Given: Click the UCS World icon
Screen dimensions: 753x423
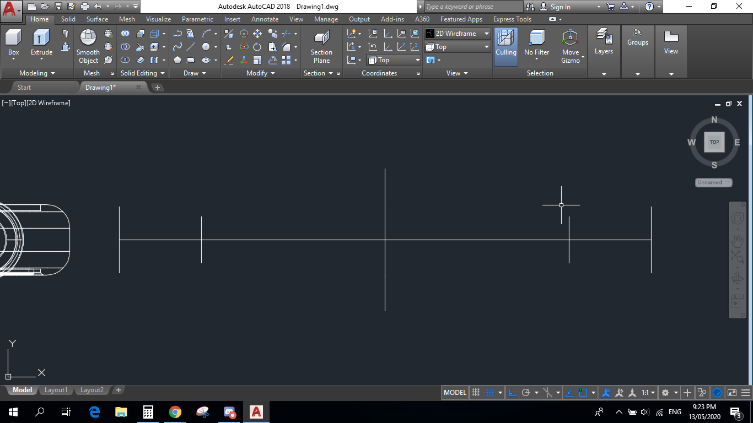Looking at the screenshot, I should (x=415, y=34).
